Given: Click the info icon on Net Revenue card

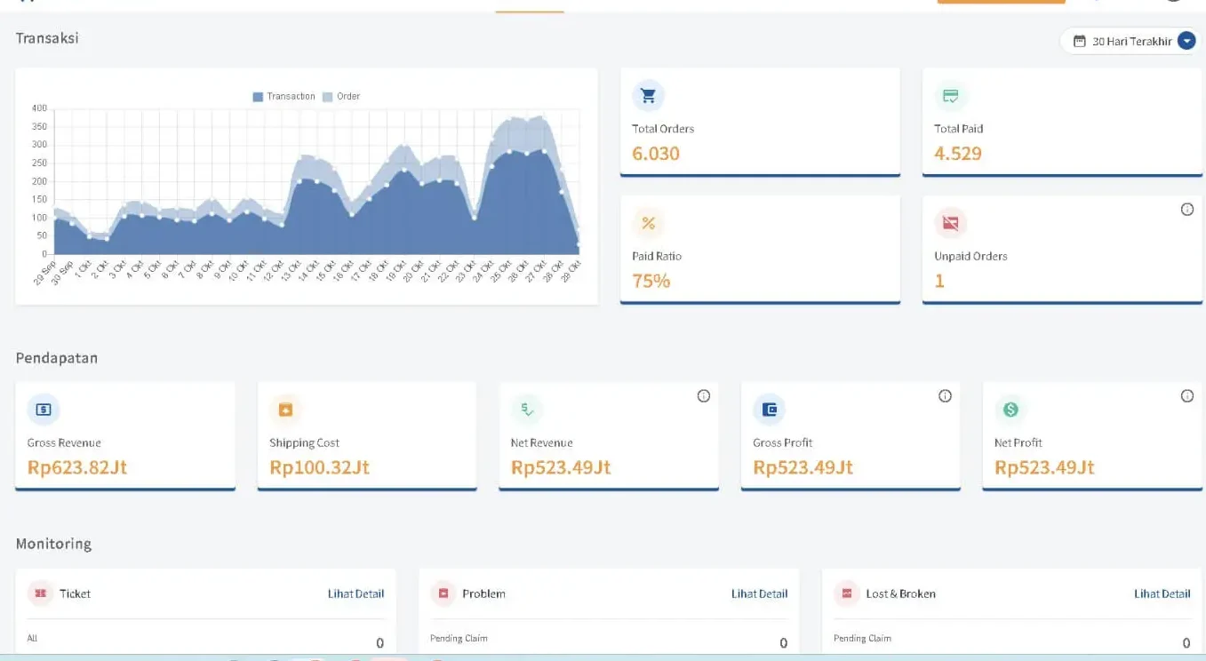Looking at the screenshot, I should [x=703, y=396].
